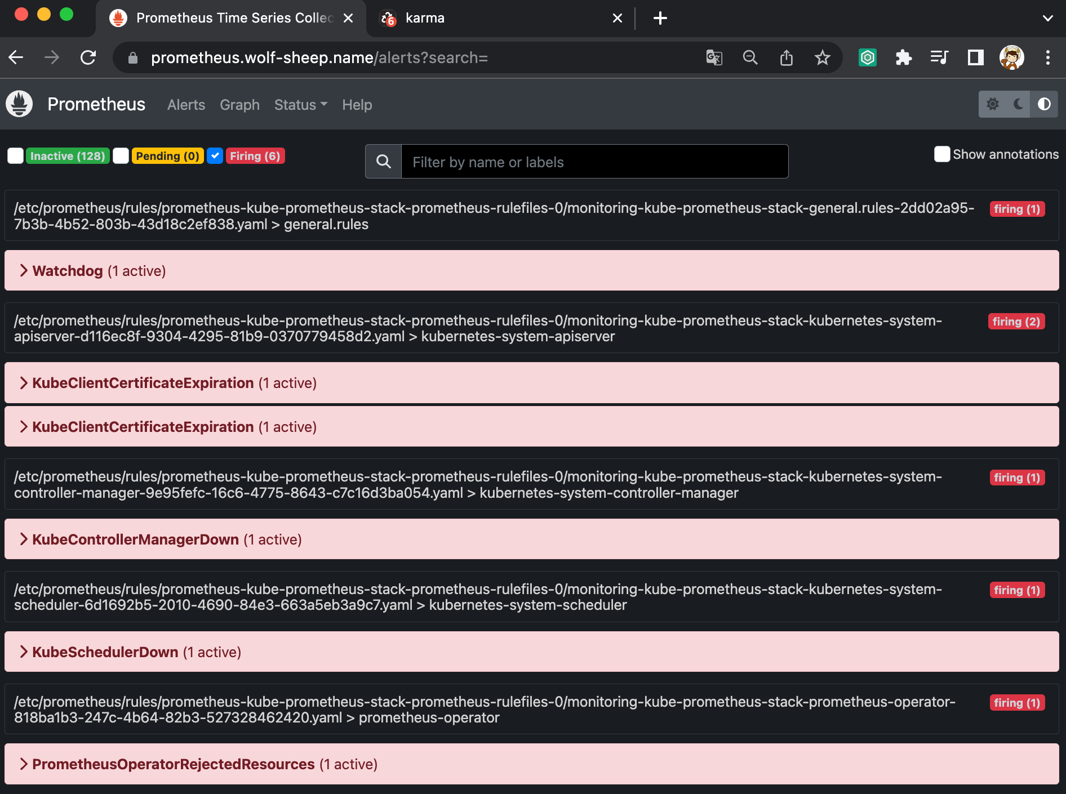
Task: Select the Prometheus Time Series browser tab
Action: click(x=231, y=18)
